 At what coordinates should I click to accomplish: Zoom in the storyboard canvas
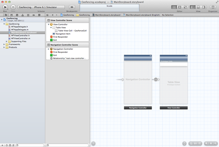(215, 143)
